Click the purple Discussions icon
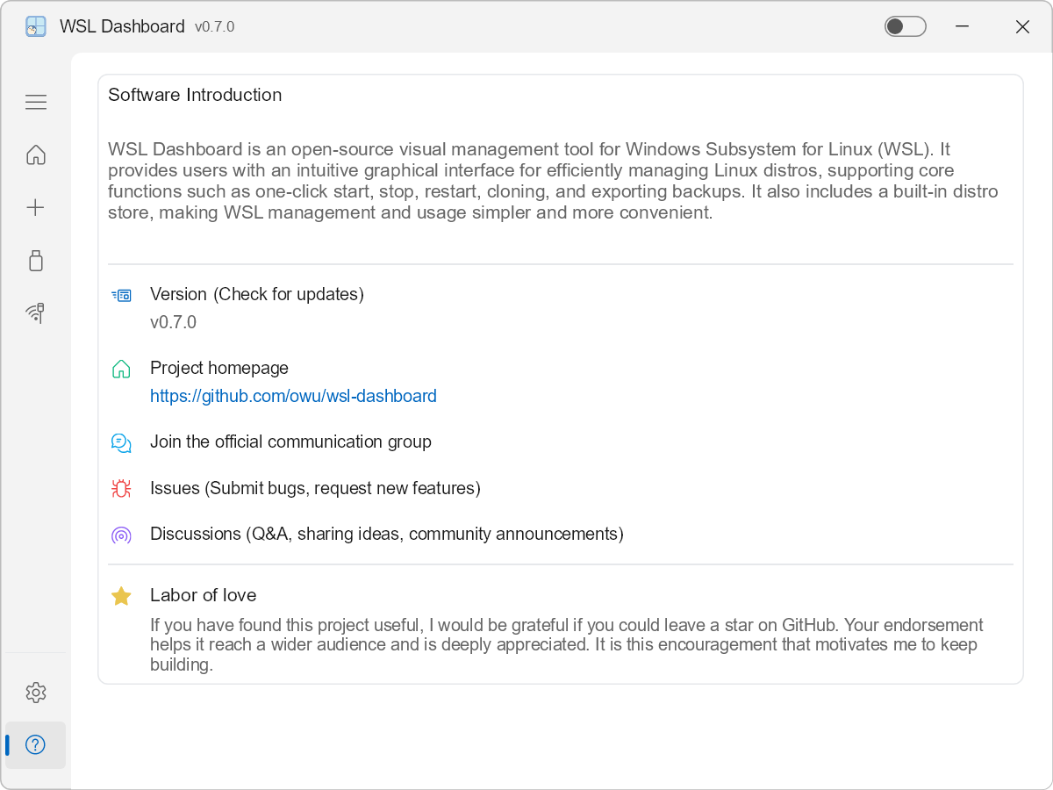The height and width of the screenshot is (790, 1053). [x=121, y=535]
